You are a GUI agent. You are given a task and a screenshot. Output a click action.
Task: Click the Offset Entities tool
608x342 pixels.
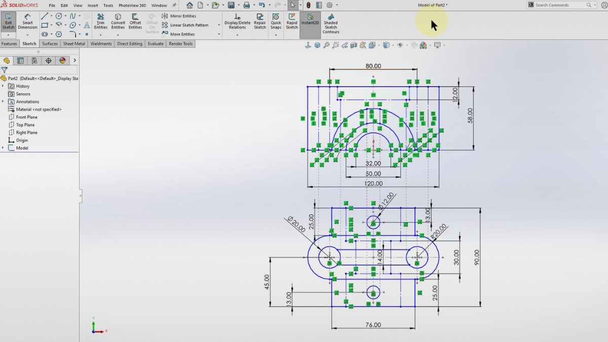135,22
